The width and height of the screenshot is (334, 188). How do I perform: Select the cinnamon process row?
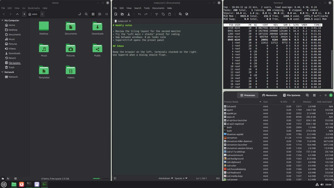[278, 138]
